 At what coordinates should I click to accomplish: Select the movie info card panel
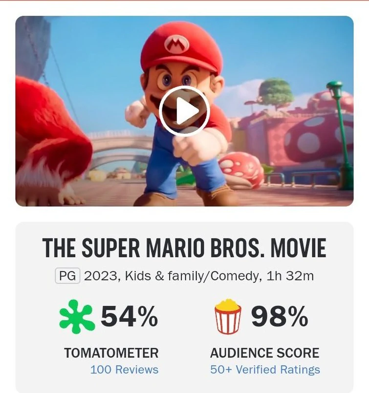pyautogui.click(x=184, y=303)
